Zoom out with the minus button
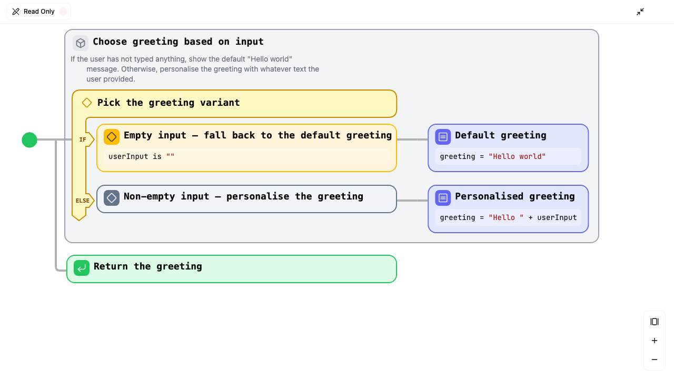Screen dimensions: 674x379 pyautogui.click(x=655, y=360)
